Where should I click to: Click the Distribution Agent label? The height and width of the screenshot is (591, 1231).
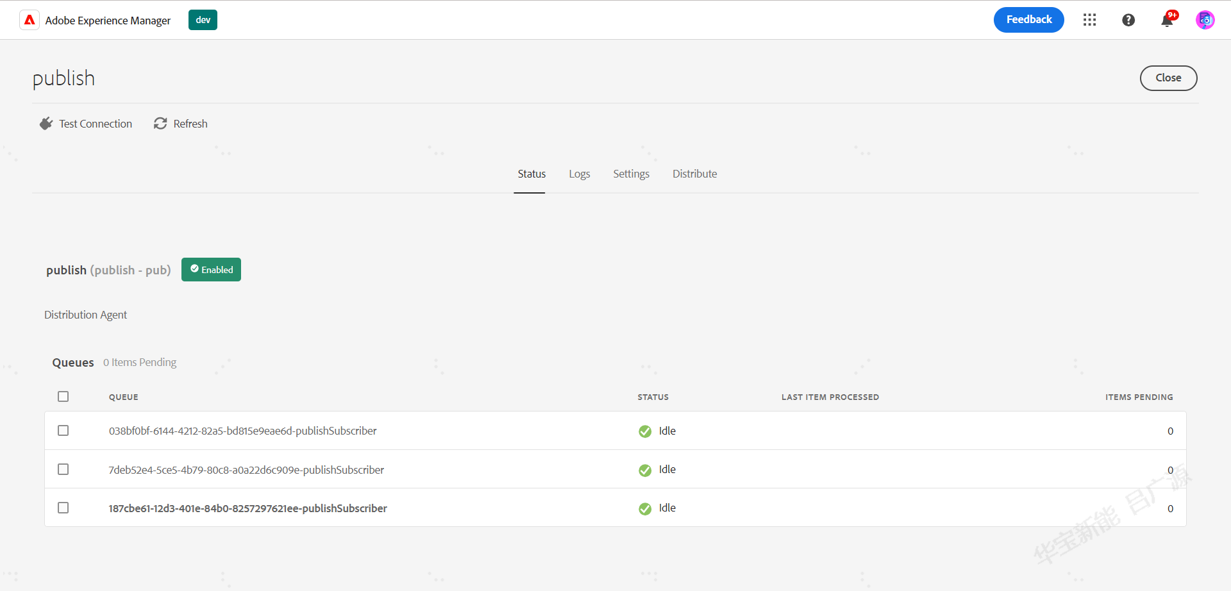pyautogui.click(x=85, y=315)
